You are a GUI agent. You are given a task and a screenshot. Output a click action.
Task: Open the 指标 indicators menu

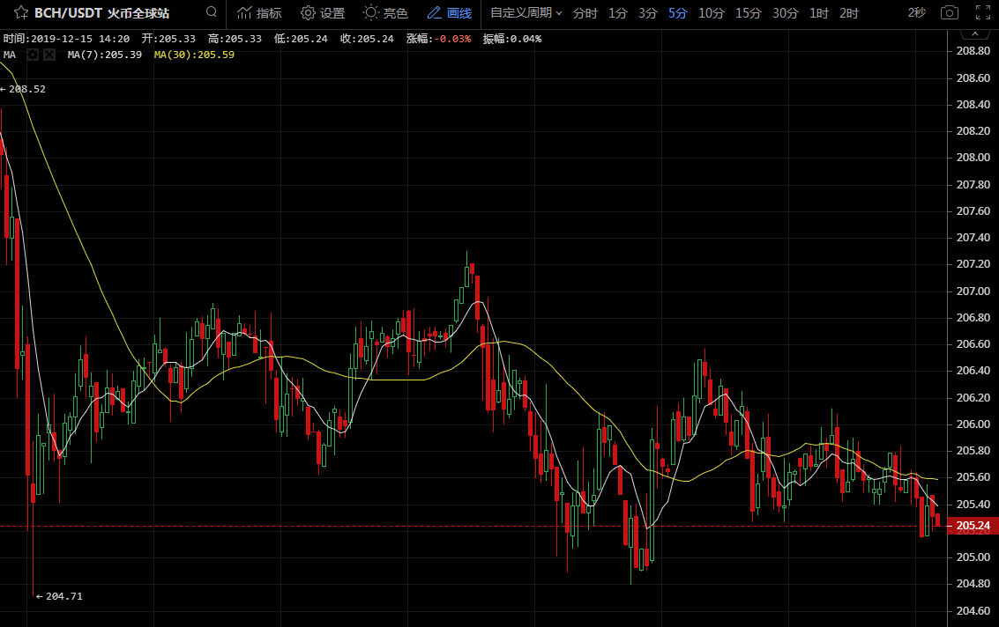259,12
